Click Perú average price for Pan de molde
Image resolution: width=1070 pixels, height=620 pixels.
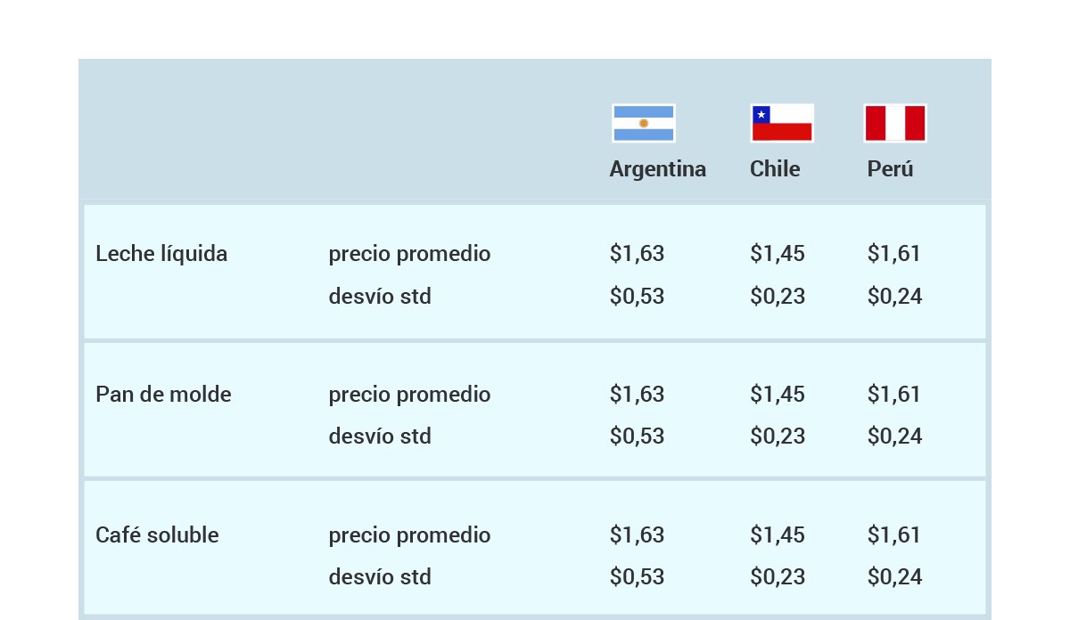(x=893, y=394)
